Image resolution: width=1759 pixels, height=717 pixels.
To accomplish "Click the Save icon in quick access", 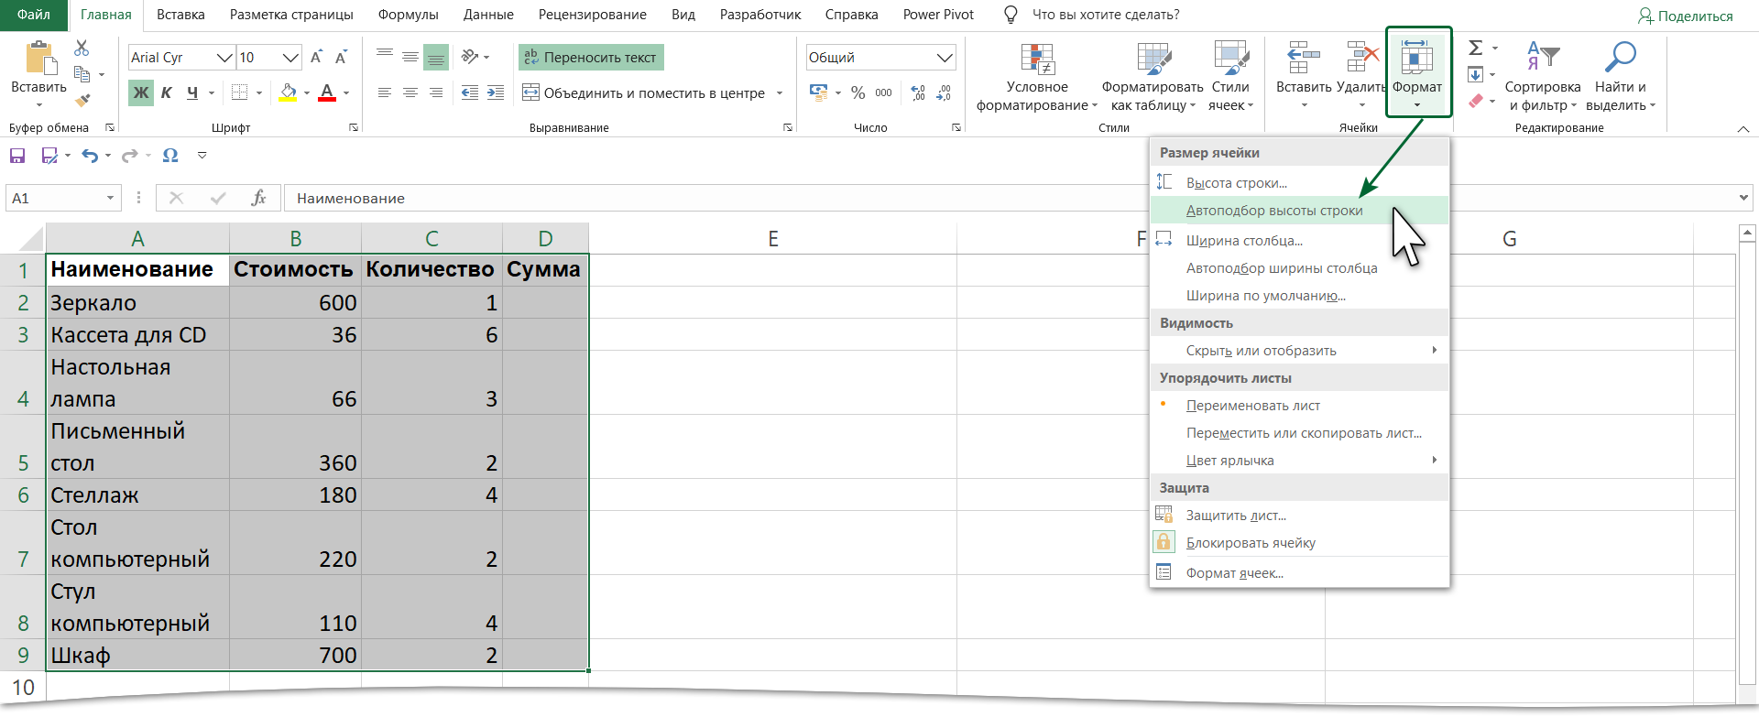I will [x=17, y=156].
